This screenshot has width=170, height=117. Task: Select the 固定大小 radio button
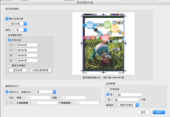click(7, 92)
